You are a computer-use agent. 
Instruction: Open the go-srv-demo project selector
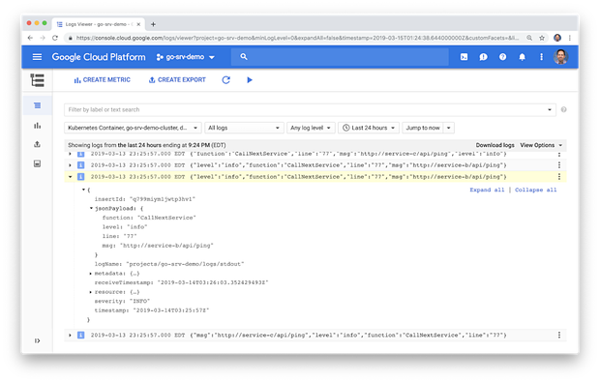coord(186,57)
